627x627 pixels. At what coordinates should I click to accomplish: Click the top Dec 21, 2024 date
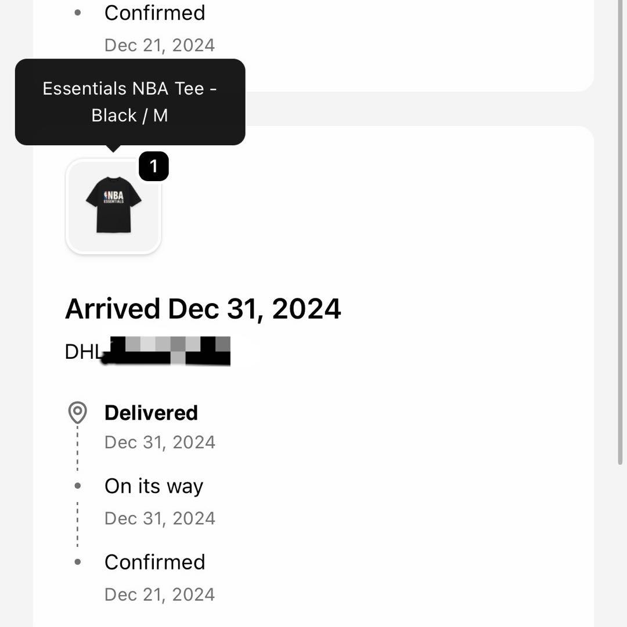click(x=160, y=45)
